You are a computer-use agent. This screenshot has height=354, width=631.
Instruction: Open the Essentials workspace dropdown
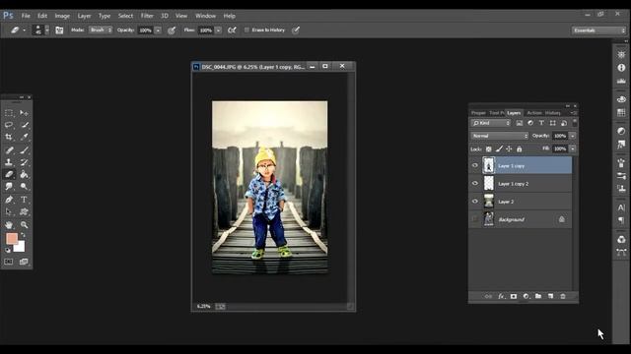click(x=598, y=30)
